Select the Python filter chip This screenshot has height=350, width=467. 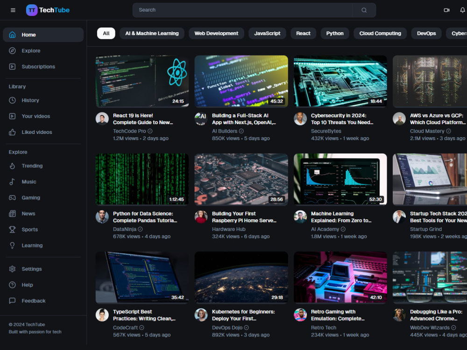pyautogui.click(x=335, y=33)
